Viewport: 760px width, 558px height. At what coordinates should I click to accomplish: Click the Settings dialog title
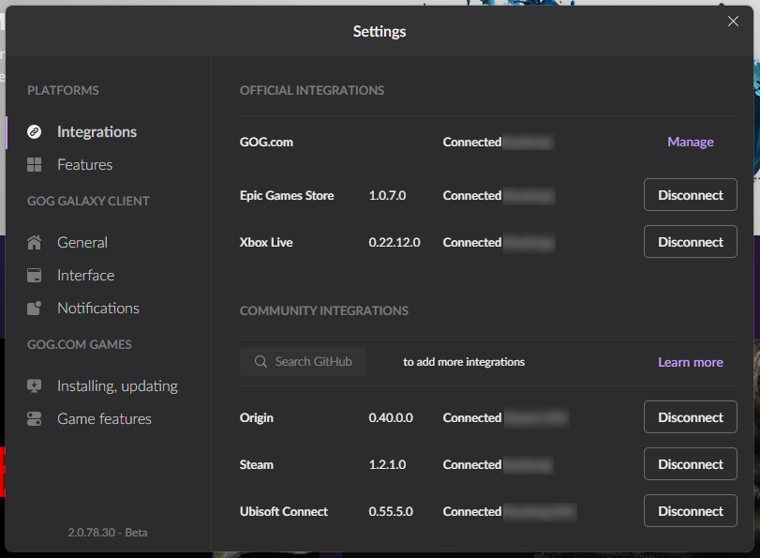[x=379, y=32]
